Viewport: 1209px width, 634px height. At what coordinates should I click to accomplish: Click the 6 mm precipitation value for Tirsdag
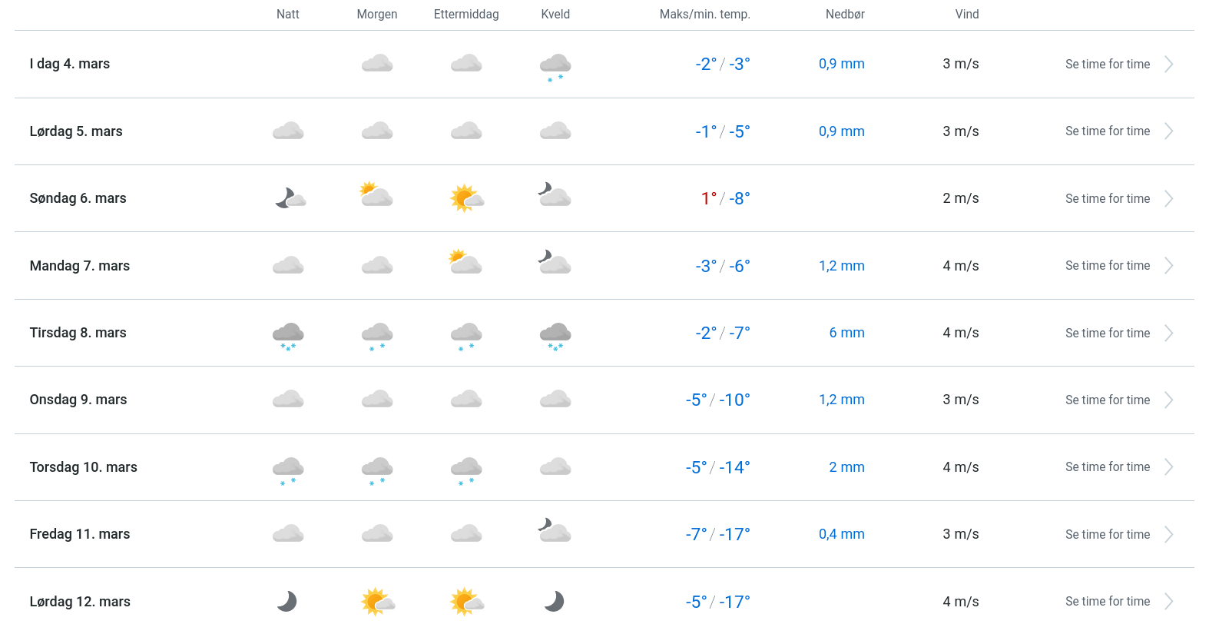(x=846, y=333)
